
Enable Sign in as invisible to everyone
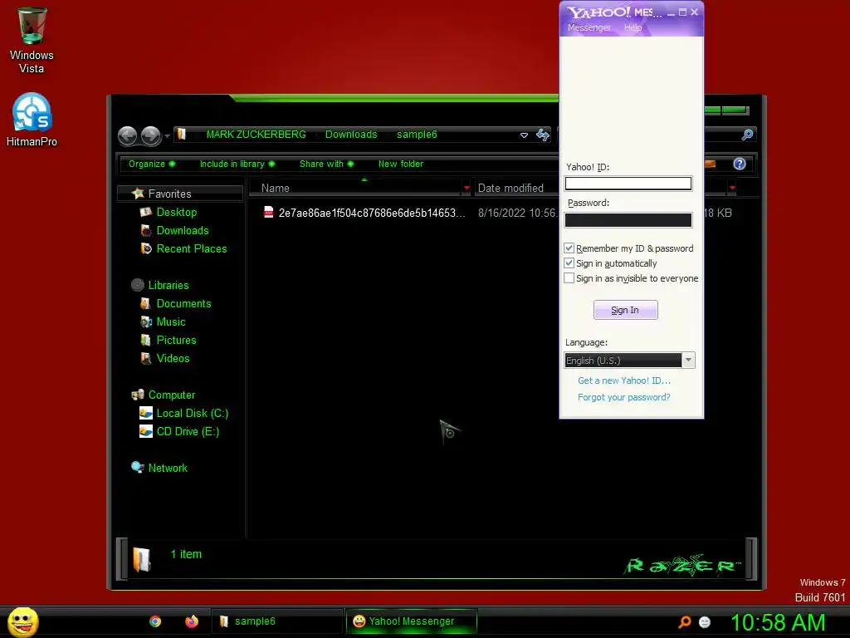click(x=569, y=278)
